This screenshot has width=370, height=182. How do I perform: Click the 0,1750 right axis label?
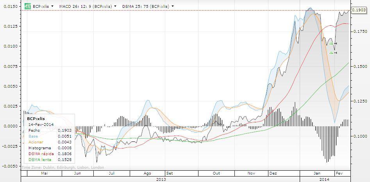click(360, 31)
